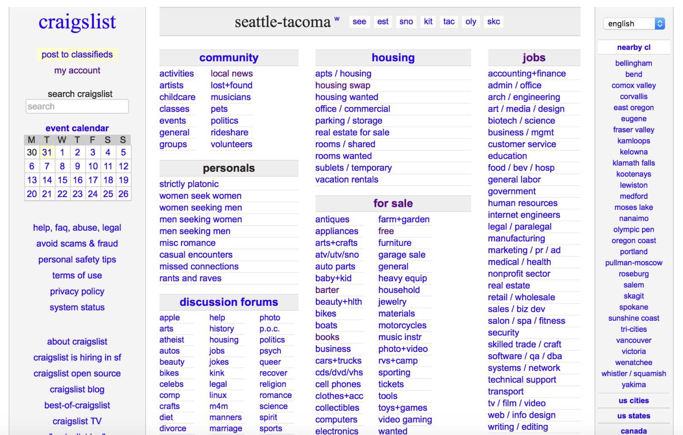
Task: Open help, faq, abuse, legal
Action: coord(77,228)
